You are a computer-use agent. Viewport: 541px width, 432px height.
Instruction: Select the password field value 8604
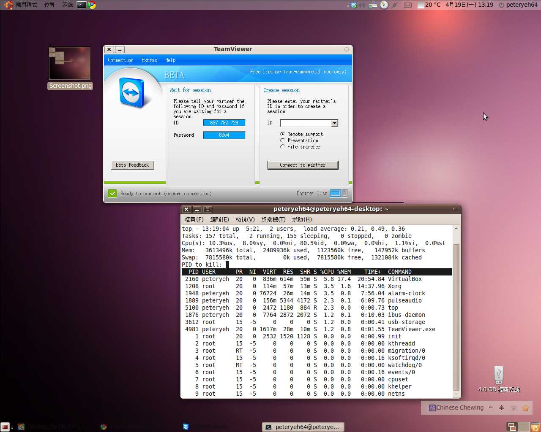[x=224, y=135]
